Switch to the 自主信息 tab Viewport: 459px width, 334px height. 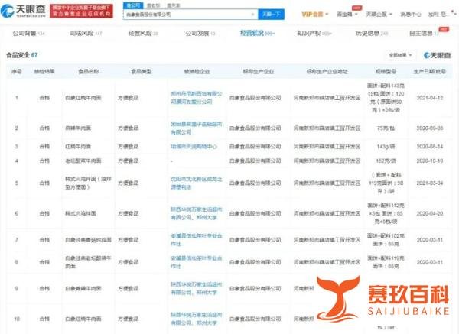pyautogui.click(x=424, y=33)
